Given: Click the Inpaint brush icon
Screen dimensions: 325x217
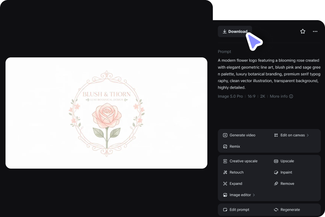Looking at the screenshot, I should click(276, 172).
